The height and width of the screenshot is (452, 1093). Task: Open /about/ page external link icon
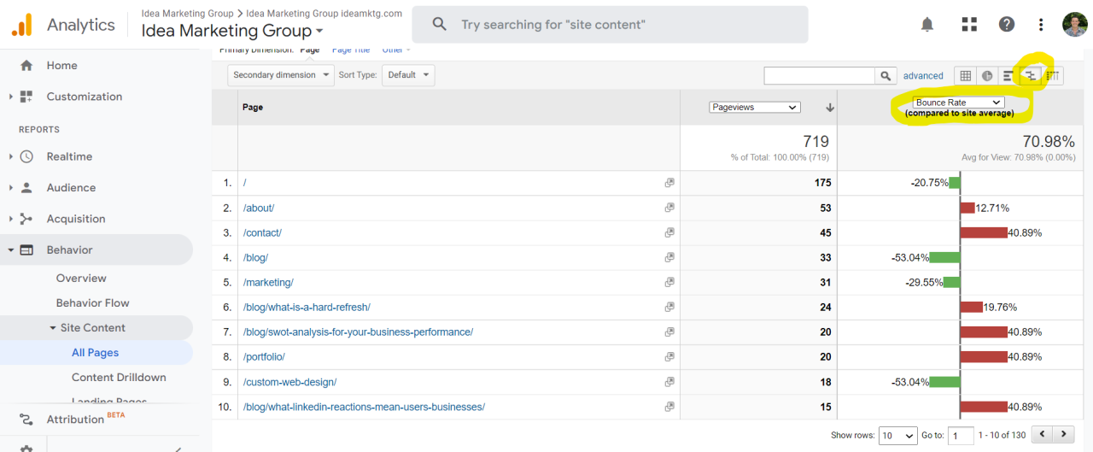point(669,208)
